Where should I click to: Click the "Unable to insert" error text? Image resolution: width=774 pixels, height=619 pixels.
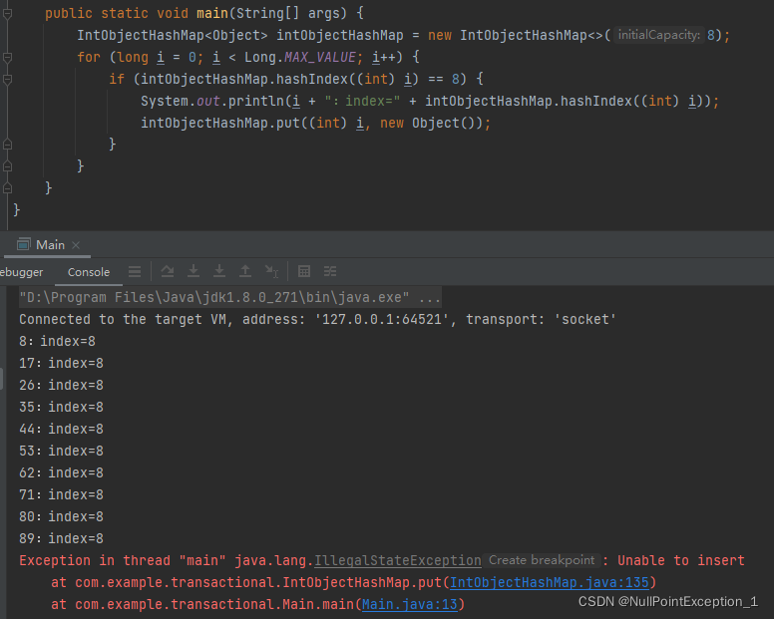pos(681,561)
